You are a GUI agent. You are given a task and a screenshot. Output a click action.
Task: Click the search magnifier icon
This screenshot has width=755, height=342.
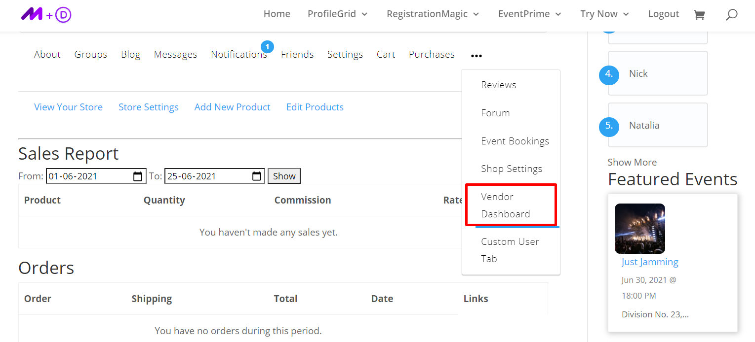[731, 15]
